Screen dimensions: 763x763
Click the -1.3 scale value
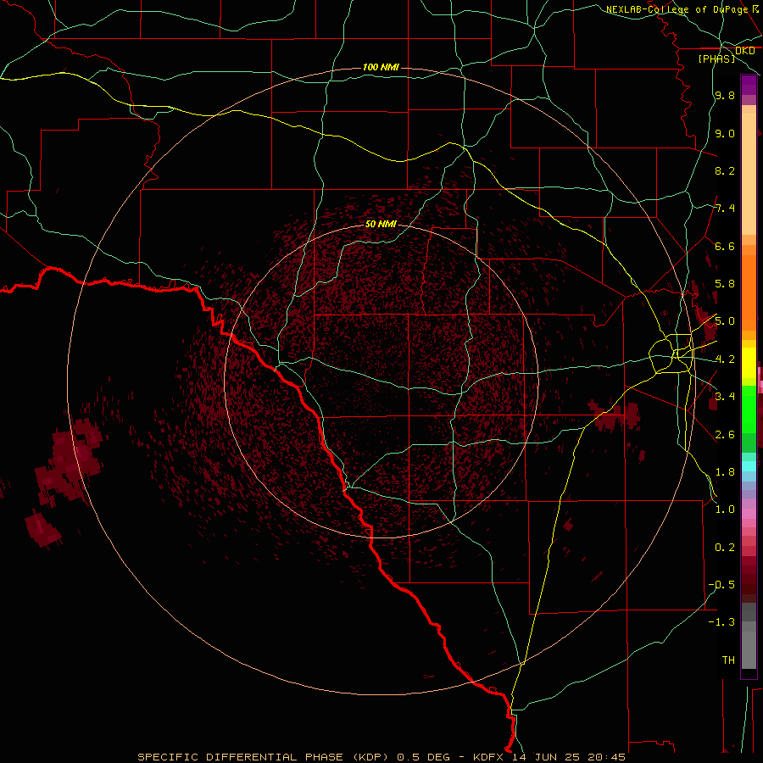pyautogui.click(x=721, y=622)
